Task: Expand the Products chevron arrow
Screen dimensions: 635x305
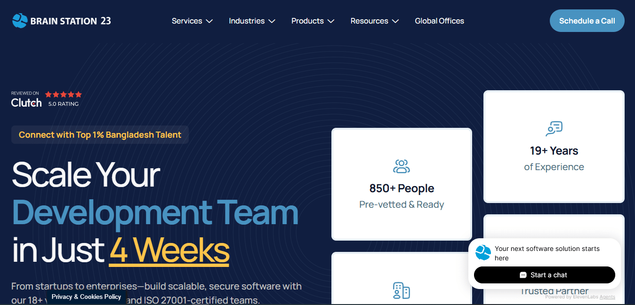Action: click(x=331, y=21)
